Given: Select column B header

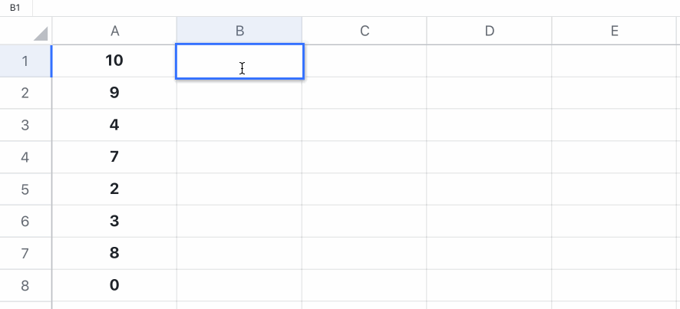Looking at the screenshot, I should [x=239, y=31].
